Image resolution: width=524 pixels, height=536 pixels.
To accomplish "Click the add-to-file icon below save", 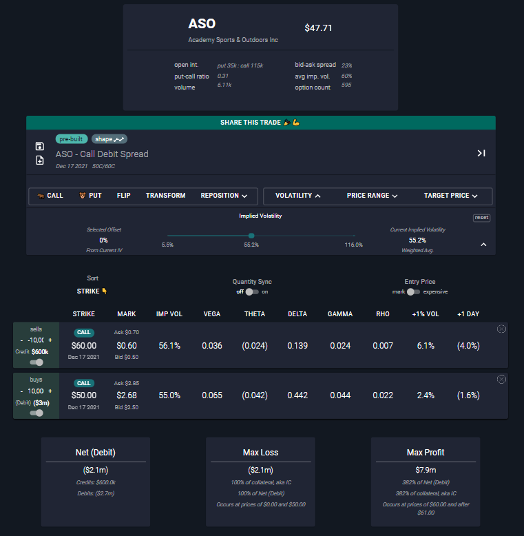I will (x=39, y=160).
